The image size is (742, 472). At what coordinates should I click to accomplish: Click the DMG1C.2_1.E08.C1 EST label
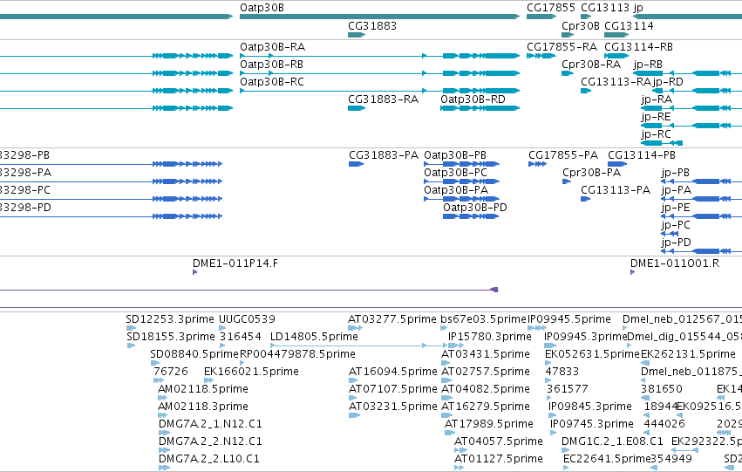tap(612, 442)
